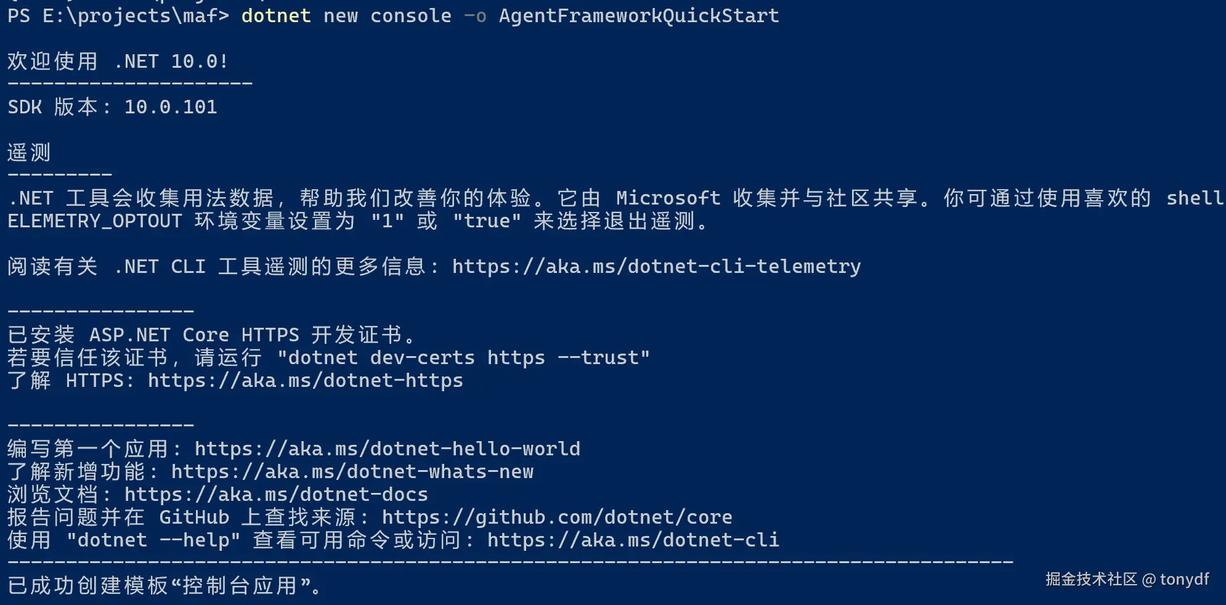Click the 掘金技术社区 @ tonydf watermark
The width and height of the screenshot is (1226, 605).
click(x=1127, y=580)
